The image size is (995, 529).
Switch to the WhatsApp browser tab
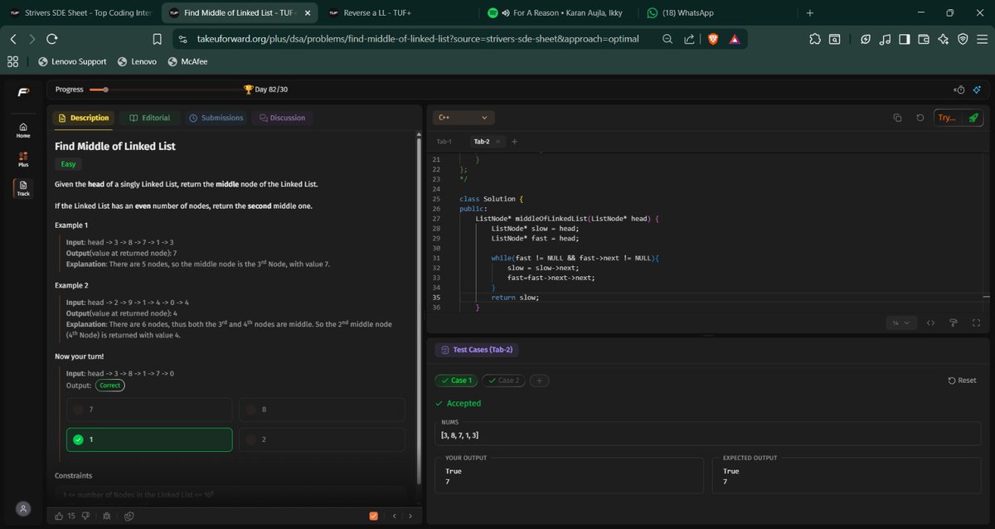[714, 12]
